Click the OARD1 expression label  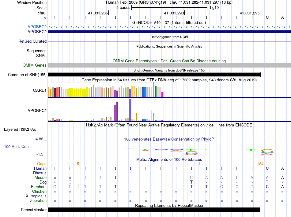click(40, 90)
